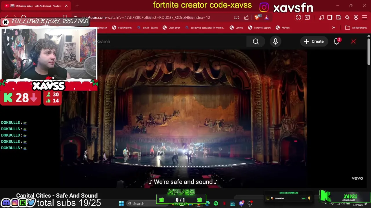The image size is (371, 208).
Task: Start YouTube voice search microphone
Action: click(x=275, y=42)
